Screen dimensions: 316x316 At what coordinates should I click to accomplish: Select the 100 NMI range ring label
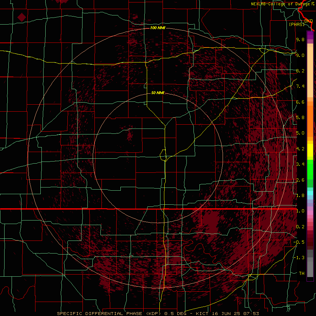(x=158, y=28)
